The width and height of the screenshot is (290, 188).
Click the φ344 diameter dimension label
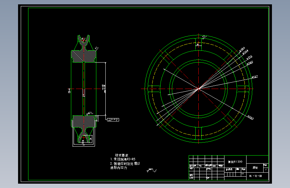pos(245,52)
